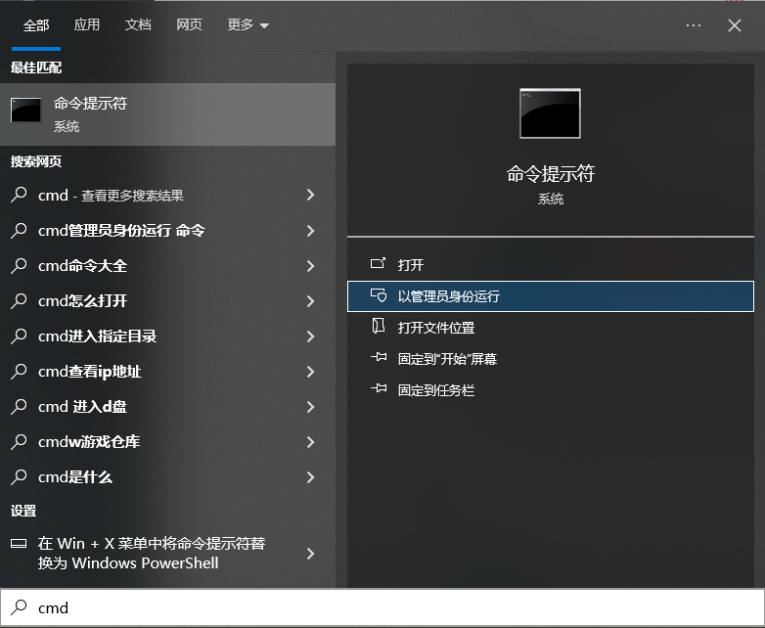This screenshot has width=765, height=628.
Task: Click the pin icon for 固定到"开始"屏幕
Action: point(379,359)
